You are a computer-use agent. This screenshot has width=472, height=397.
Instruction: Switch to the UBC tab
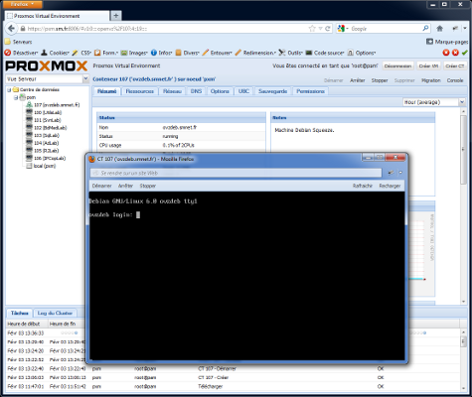coord(243,91)
